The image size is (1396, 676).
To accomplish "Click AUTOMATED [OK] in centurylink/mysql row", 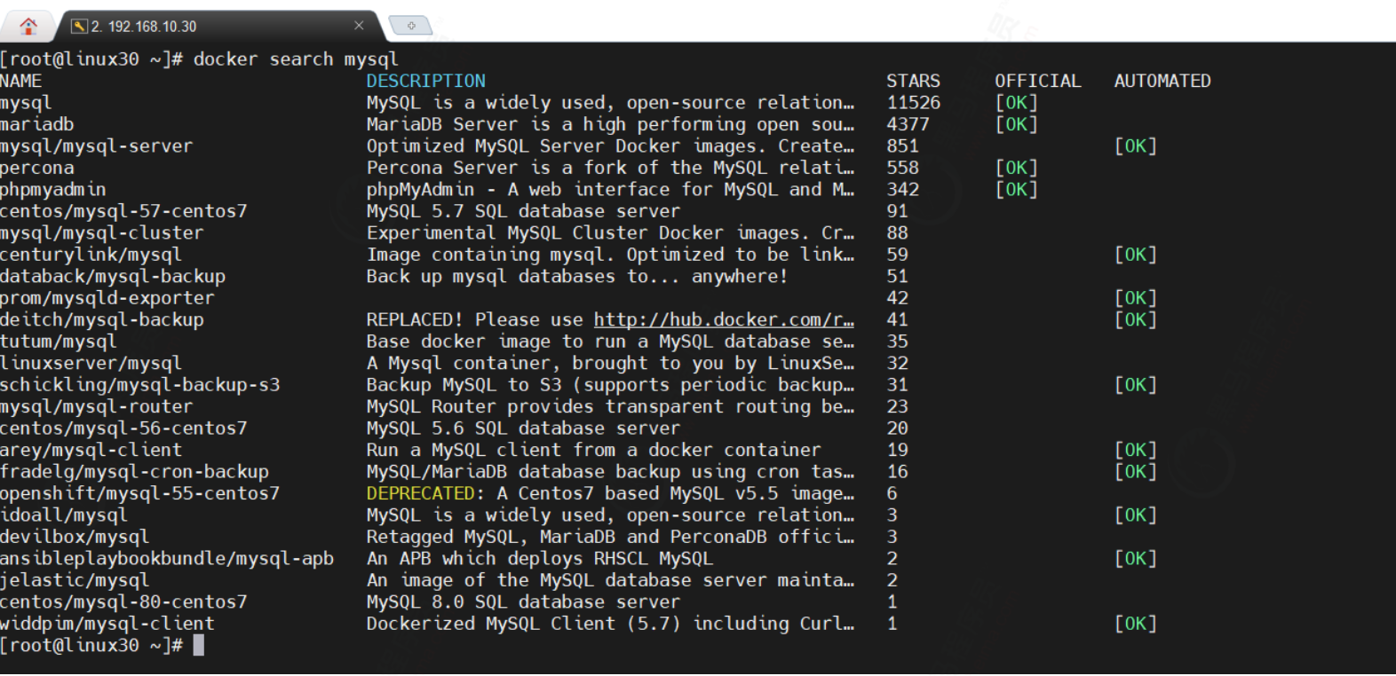I will (x=1136, y=255).
